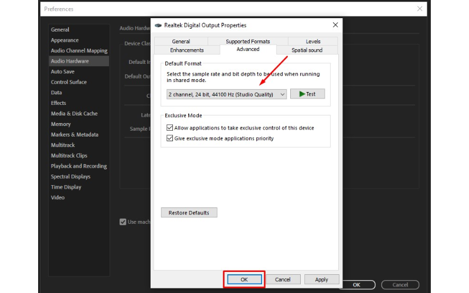Go to the Spatial sound tab
The image size is (469, 293).
(307, 50)
